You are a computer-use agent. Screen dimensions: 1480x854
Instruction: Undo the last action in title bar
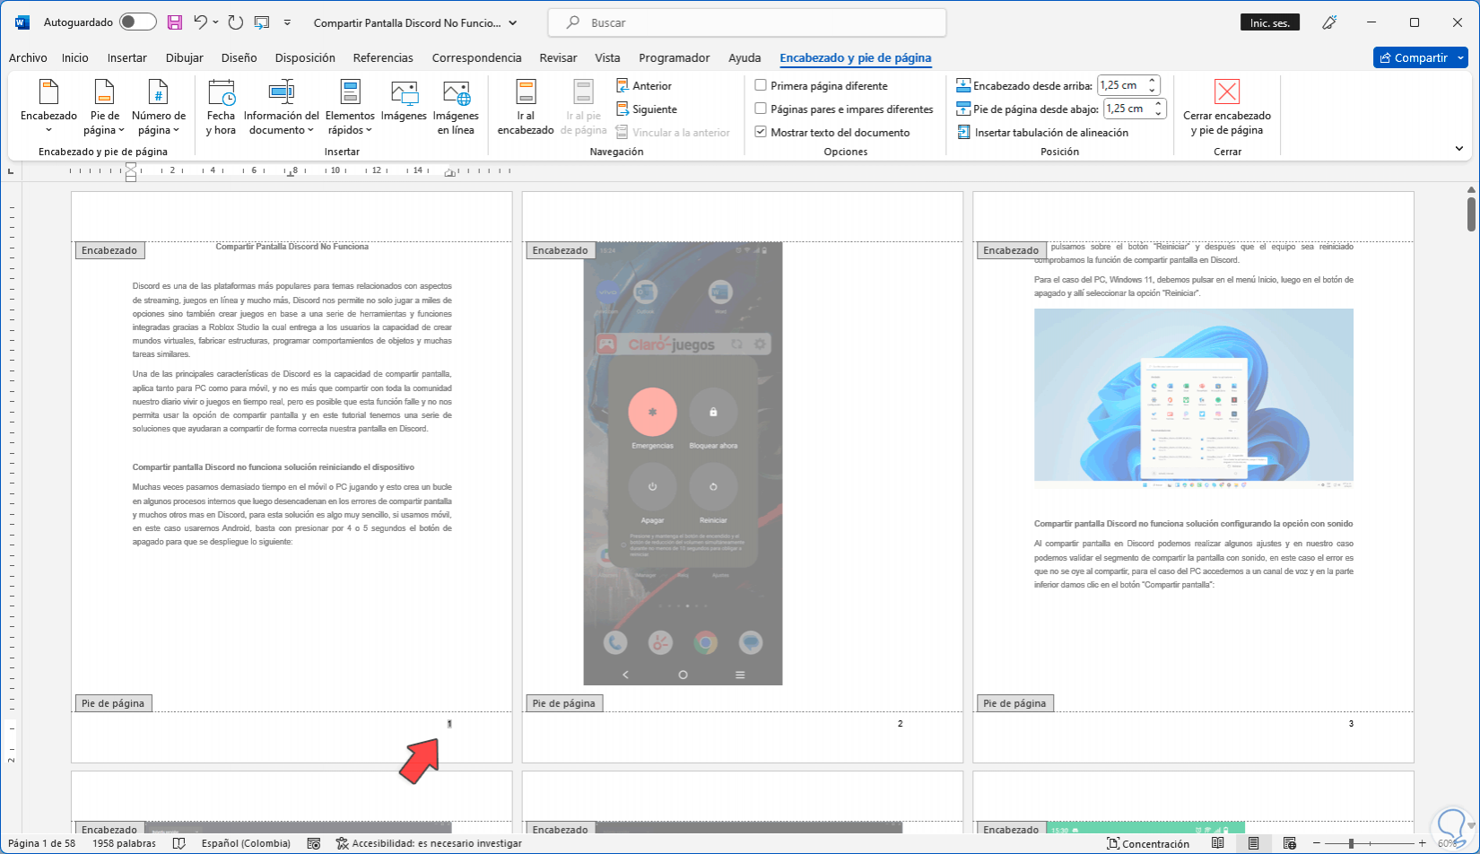[x=201, y=22]
